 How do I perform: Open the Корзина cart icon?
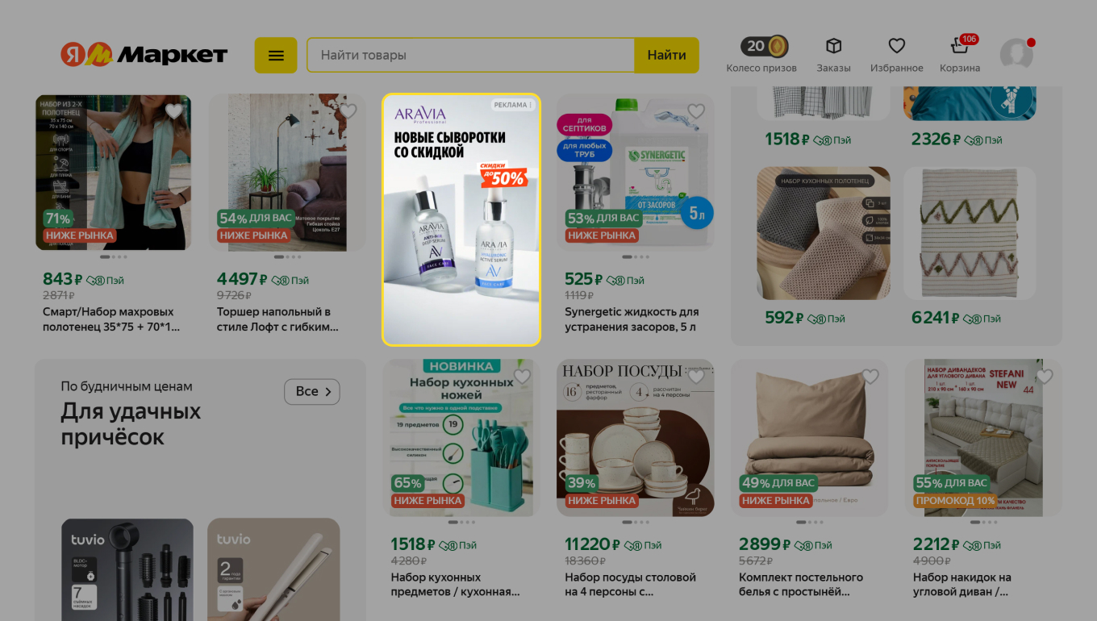[x=960, y=46]
